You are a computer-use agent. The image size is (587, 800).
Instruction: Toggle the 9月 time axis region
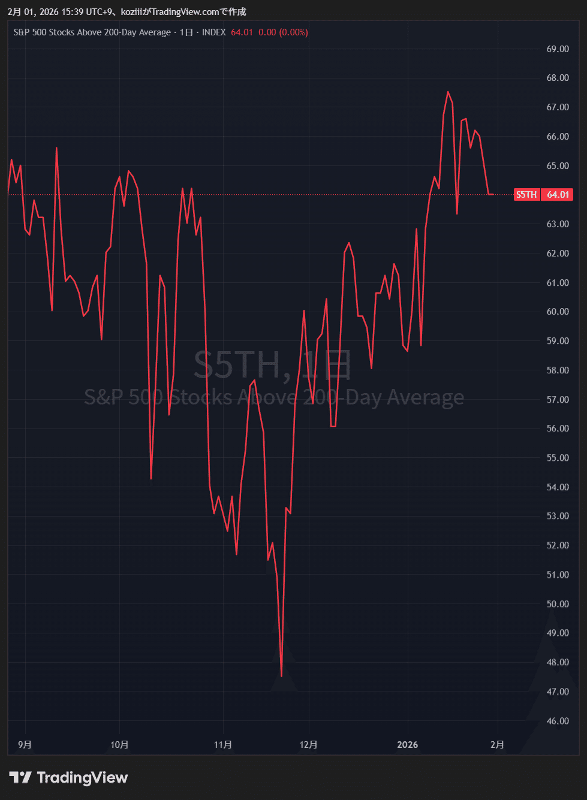(x=24, y=745)
